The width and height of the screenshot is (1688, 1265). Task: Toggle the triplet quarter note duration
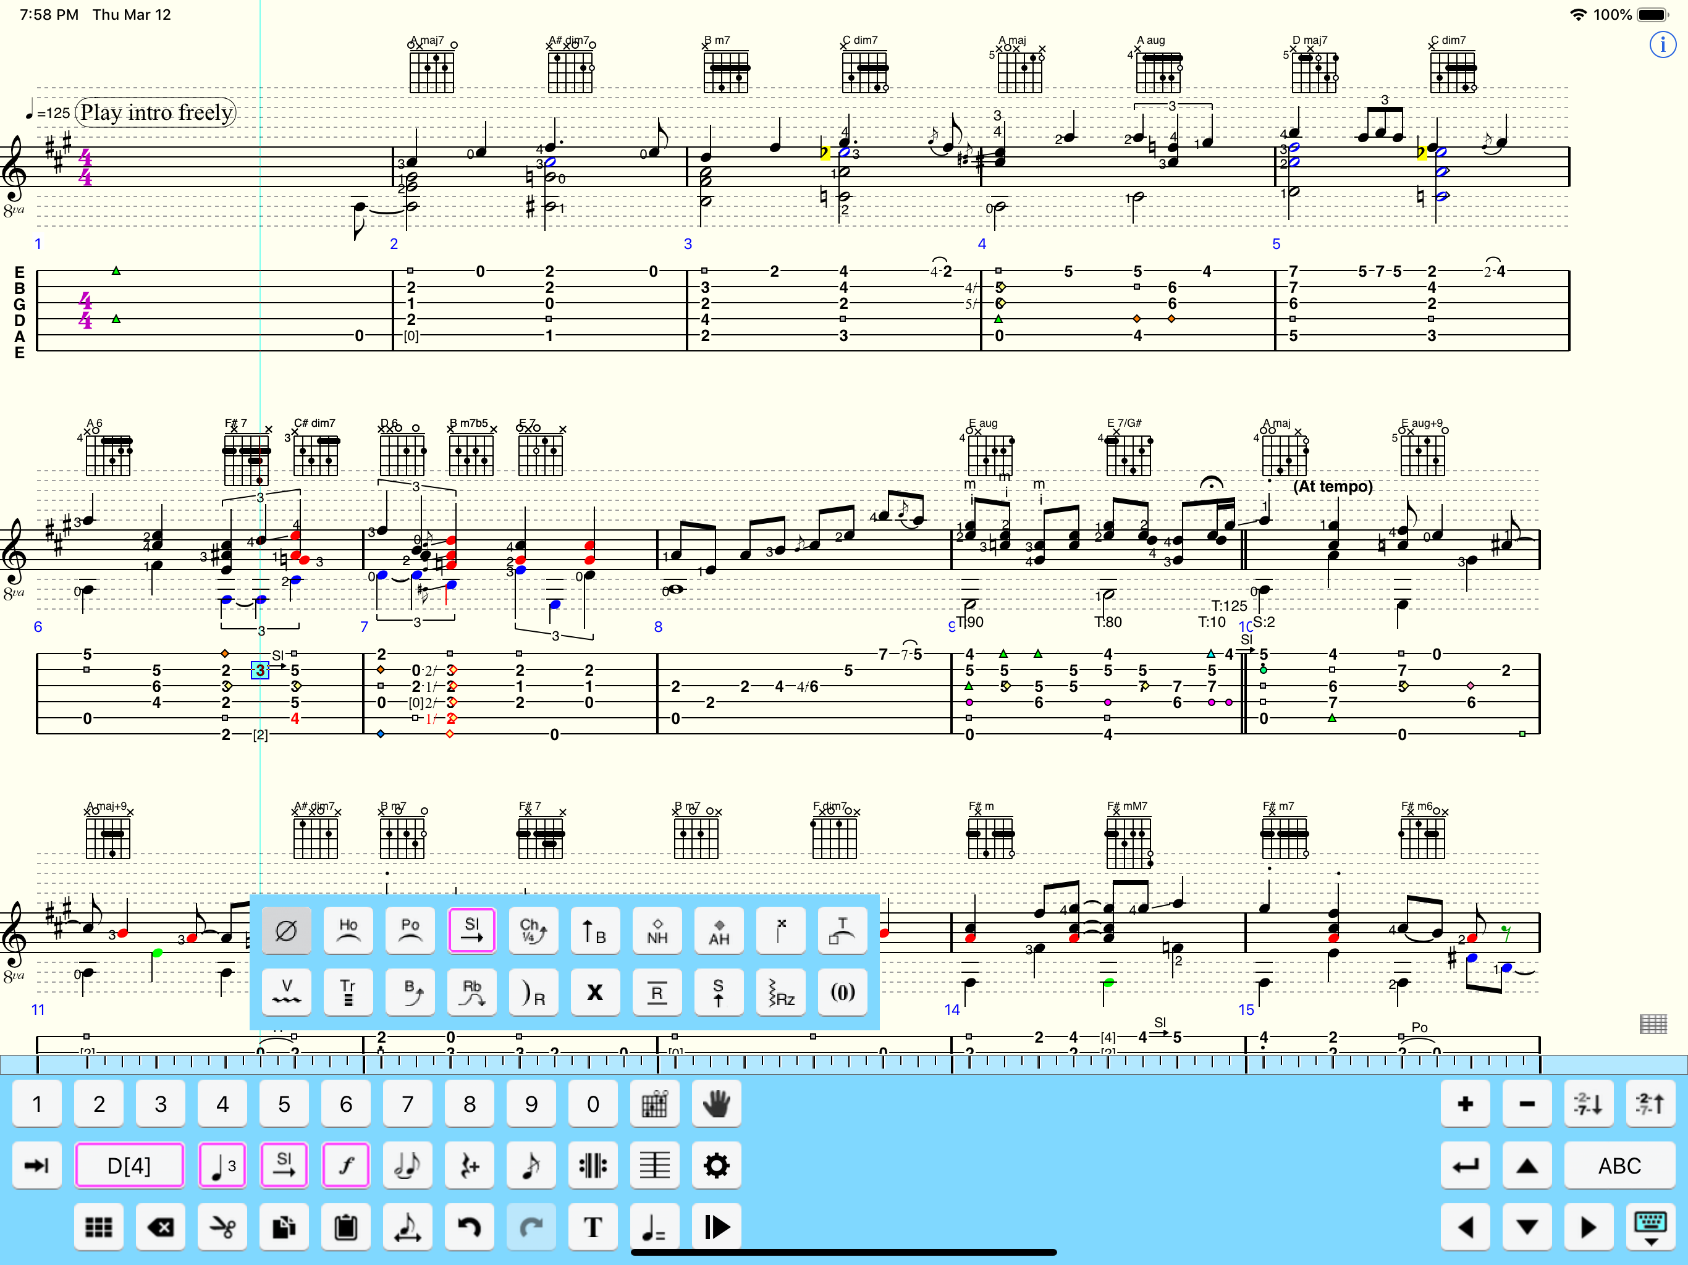click(222, 1166)
